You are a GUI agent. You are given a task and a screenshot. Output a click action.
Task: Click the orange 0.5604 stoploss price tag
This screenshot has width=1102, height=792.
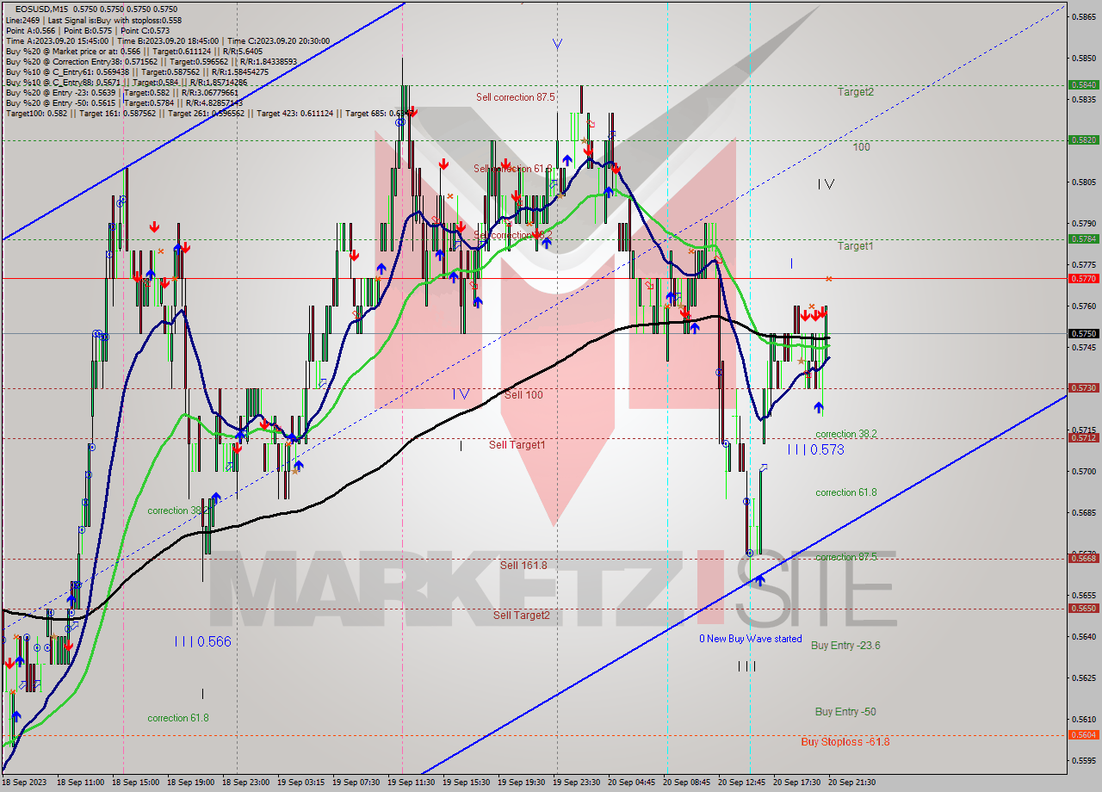[1083, 734]
